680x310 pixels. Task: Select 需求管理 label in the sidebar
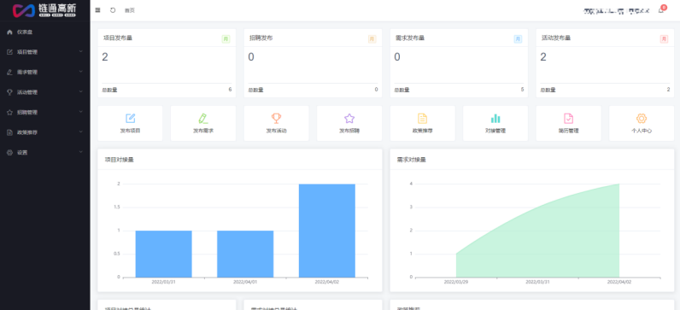[27, 72]
